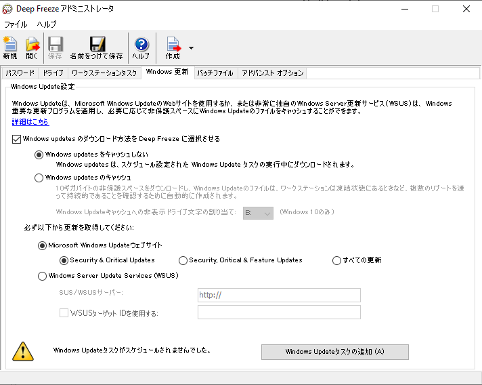Select Microsoft Windows Updateウェブサイト radio

coord(42,245)
